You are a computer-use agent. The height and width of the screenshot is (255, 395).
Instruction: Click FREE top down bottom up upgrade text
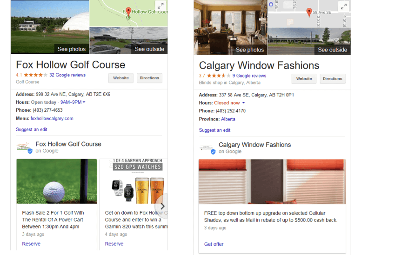[x=271, y=217]
